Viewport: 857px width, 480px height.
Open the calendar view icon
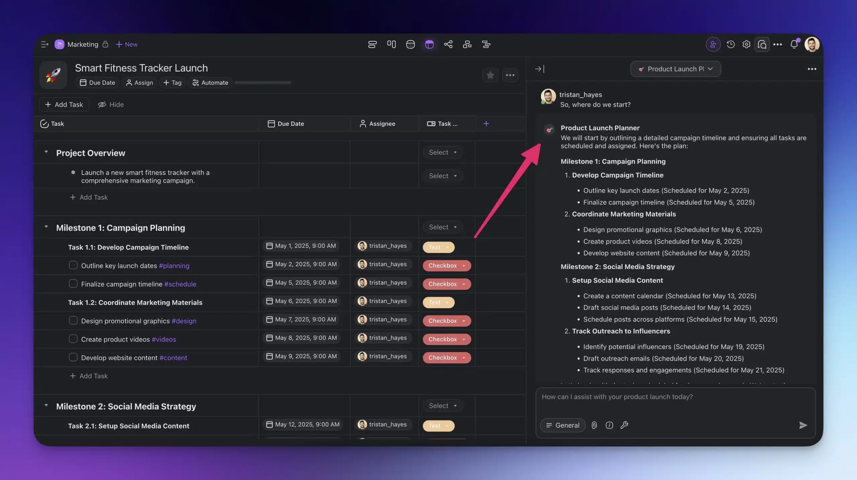(410, 44)
